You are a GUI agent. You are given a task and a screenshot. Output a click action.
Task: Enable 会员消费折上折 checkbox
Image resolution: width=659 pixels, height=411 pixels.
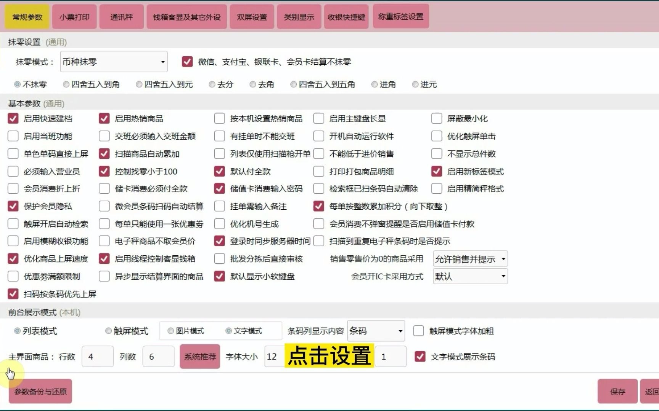(13, 188)
